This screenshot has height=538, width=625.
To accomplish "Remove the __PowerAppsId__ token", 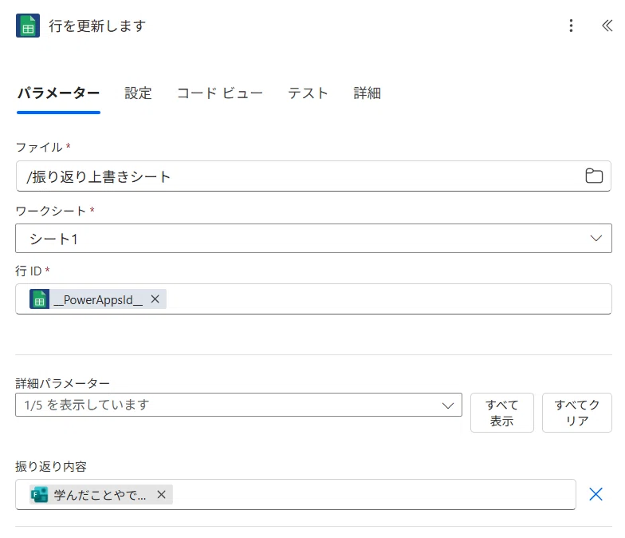I will point(155,299).
